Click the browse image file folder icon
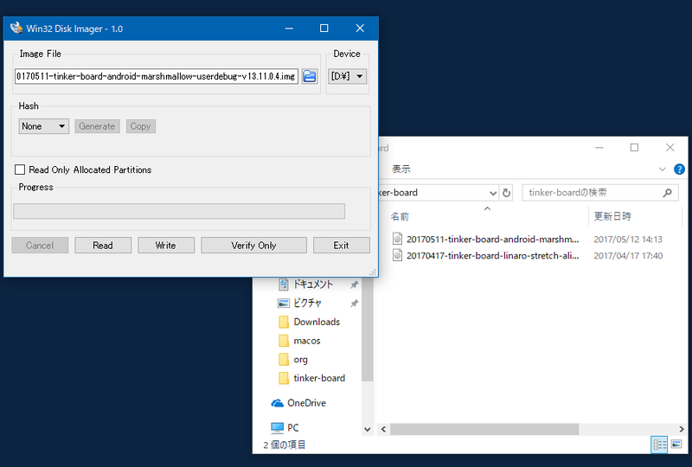692x467 pixels. pyautogui.click(x=310, y=76)
